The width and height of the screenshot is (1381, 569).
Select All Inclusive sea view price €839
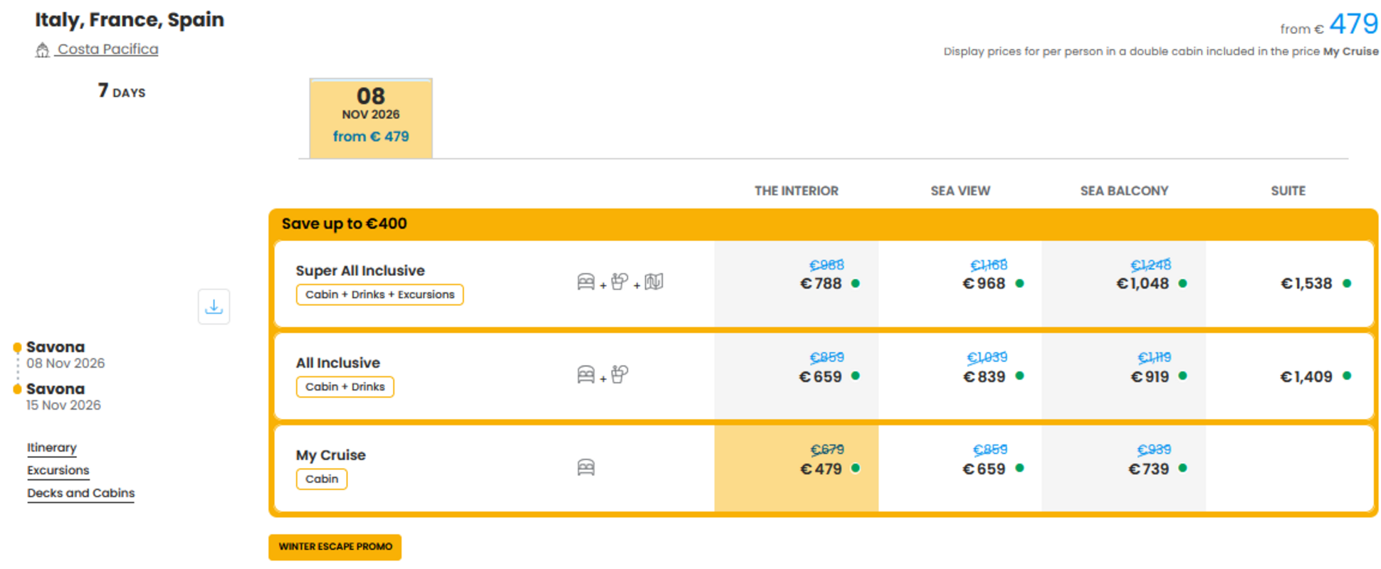984,376
